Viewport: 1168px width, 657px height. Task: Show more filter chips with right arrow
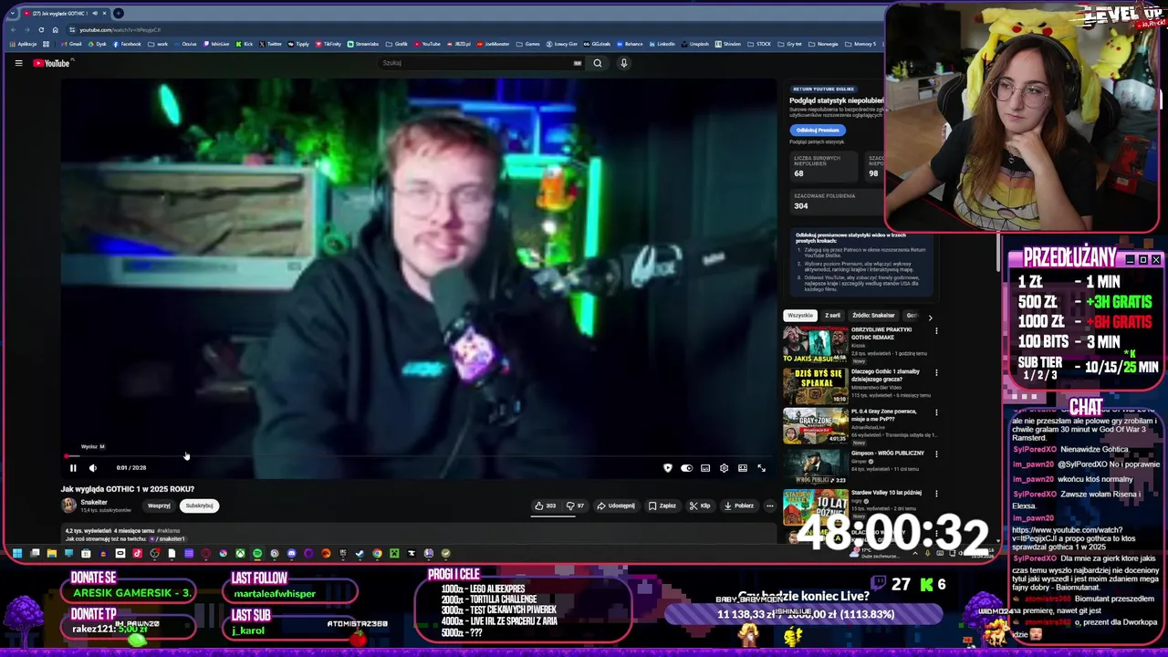coord(930,317)
